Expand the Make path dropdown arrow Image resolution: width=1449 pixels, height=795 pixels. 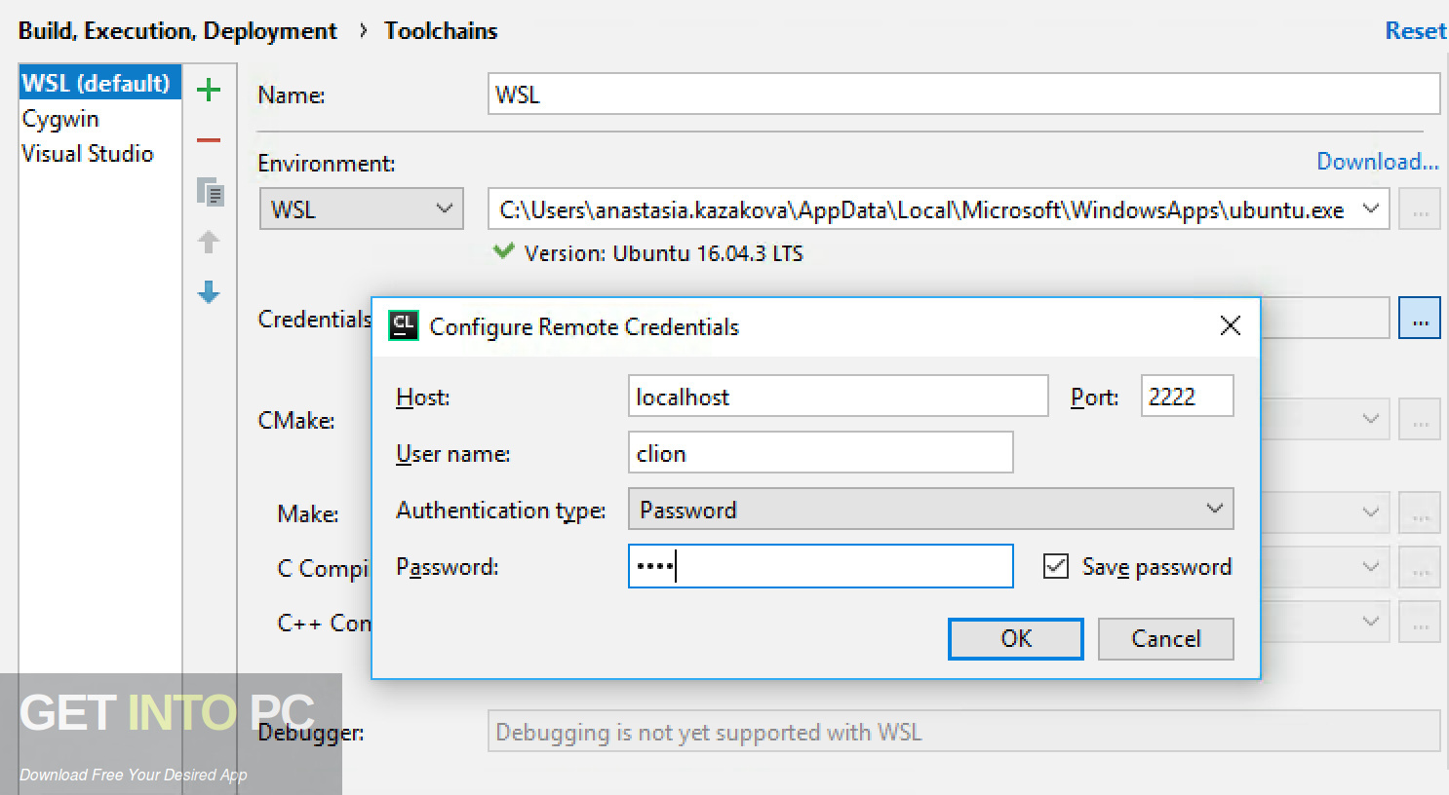1370,511
